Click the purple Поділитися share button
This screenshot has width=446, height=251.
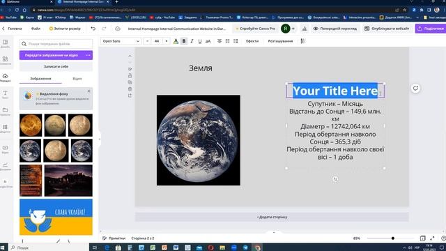431,29
